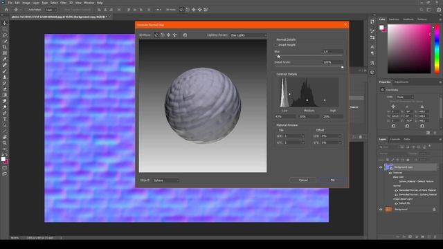The width and height of the screenshot is (443, 249).
Task: Open the Units dropdown in Properties panel
Action: pos(405,97)
